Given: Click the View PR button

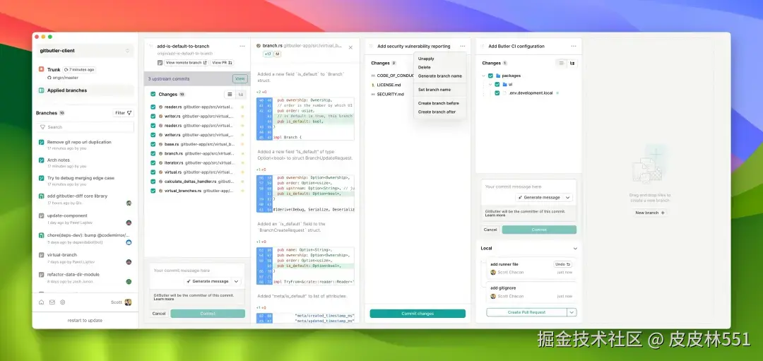Looking at the screenshot, I should pyautogui.click(x=222, y=63).
